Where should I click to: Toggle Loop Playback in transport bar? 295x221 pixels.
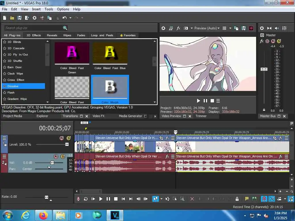click(x=86, y=199)
